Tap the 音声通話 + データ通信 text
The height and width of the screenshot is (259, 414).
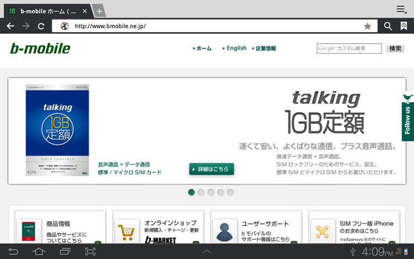pyautogui.click(x=124, y=165)
